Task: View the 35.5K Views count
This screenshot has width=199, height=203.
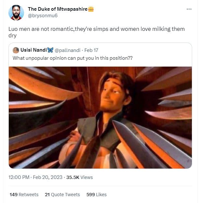Action: coord(80,177)
